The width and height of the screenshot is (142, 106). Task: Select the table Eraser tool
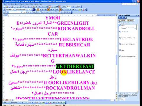7,12
